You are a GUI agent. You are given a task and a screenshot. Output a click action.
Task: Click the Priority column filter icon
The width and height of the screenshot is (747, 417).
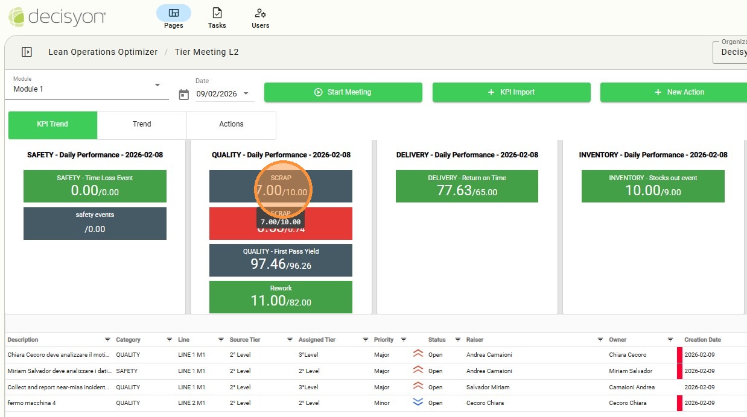(x=404, y=340)
